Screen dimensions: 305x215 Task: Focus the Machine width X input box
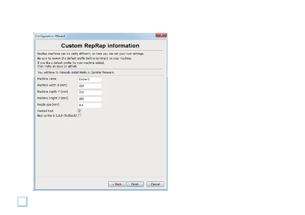(90, 86)
